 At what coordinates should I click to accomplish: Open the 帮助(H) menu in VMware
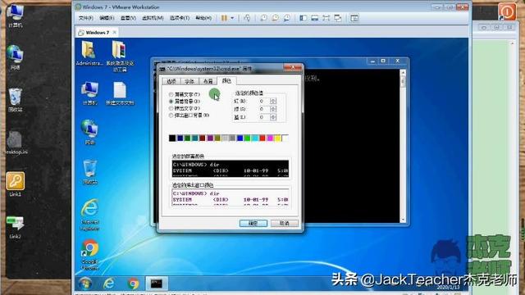pos(203,18)
